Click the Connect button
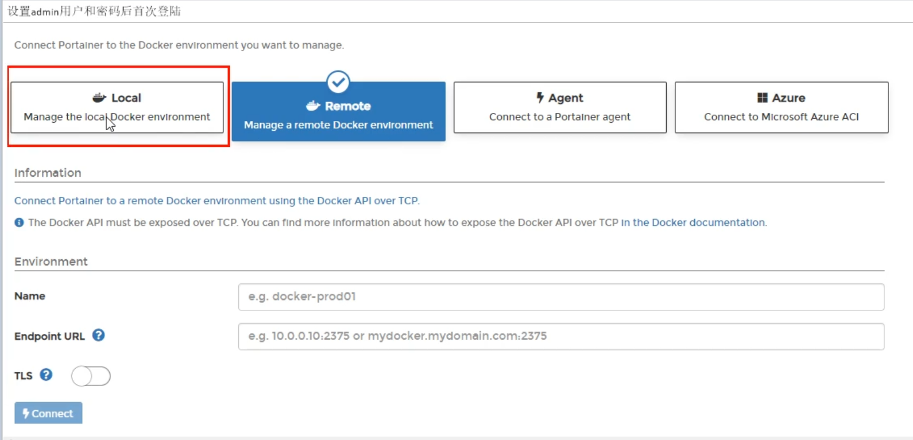This screenshot has height=440, width=913. [48, 413]
